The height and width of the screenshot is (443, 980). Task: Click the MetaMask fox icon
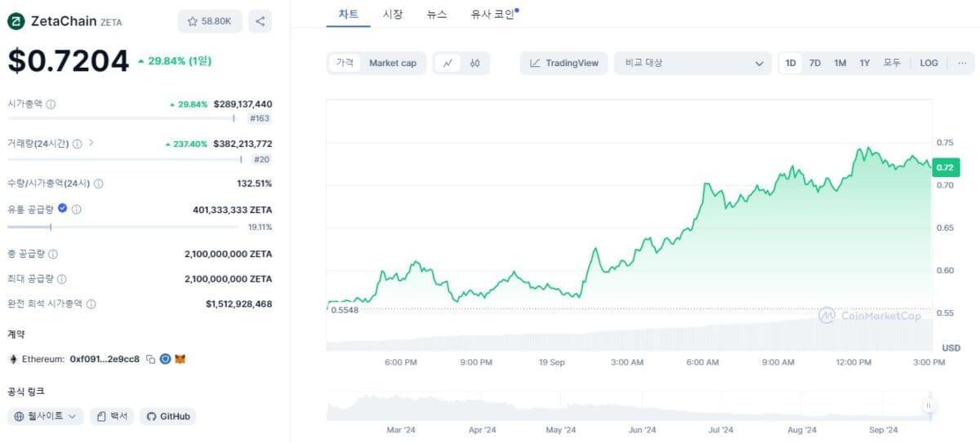point(180,359)
